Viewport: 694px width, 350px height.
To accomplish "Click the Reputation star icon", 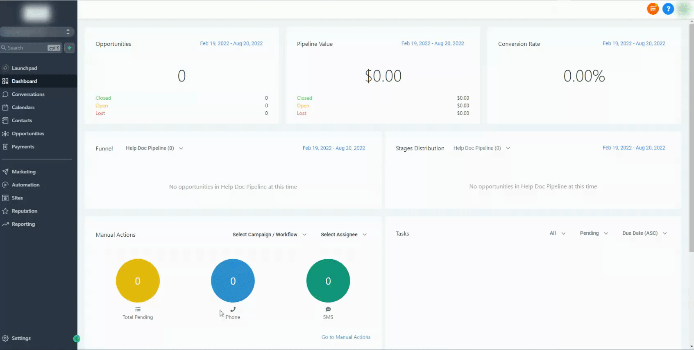I will click(5, 211).
